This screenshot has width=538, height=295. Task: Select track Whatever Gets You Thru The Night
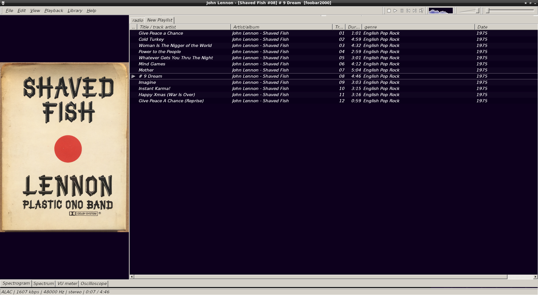(334, 58)
